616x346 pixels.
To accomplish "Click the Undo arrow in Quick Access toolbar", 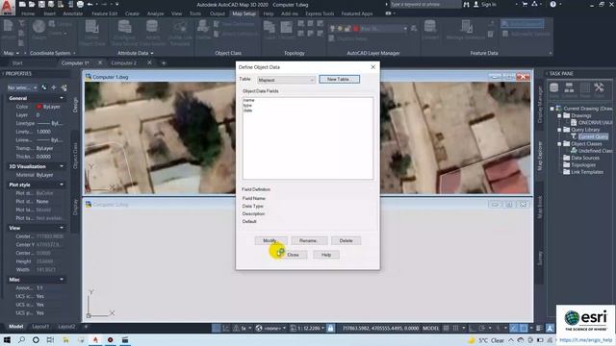I will point(90,4).
